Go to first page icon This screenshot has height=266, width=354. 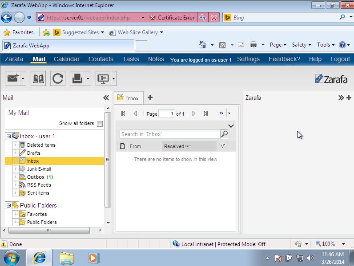tap(123, 113)
